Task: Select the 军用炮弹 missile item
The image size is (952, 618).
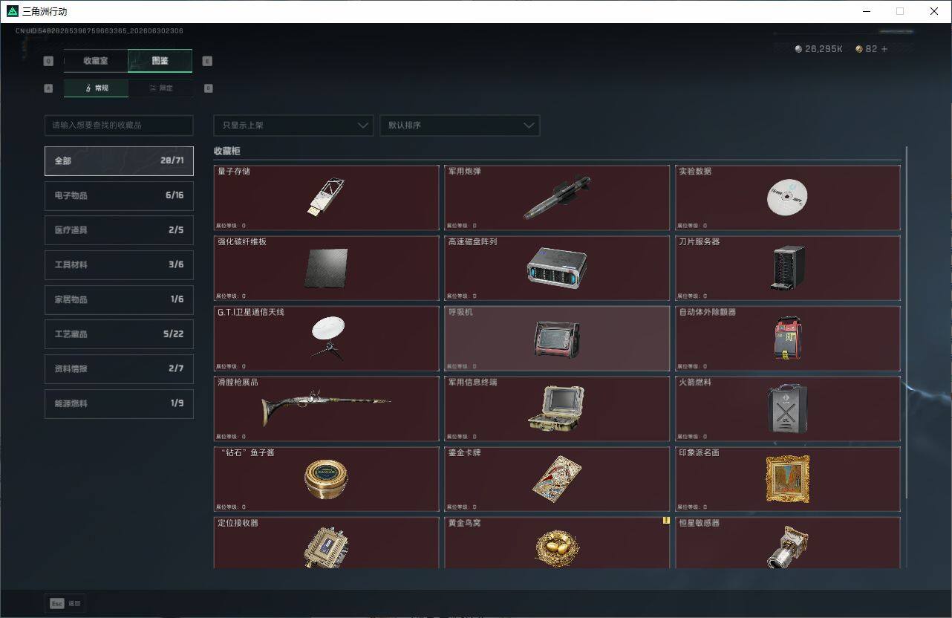Action: (557, 198)
